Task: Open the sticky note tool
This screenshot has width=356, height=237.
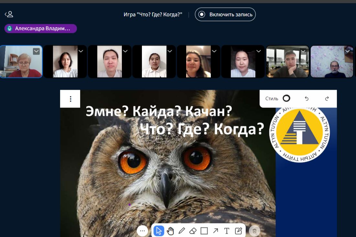Action: point(238,231)
